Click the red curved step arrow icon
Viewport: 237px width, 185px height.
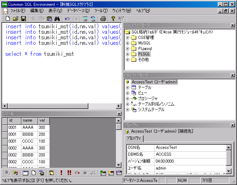[x=77, y=173]
